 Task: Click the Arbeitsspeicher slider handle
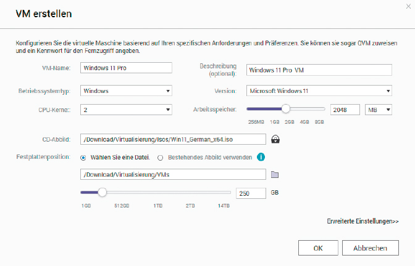click(x=285, y=109)
